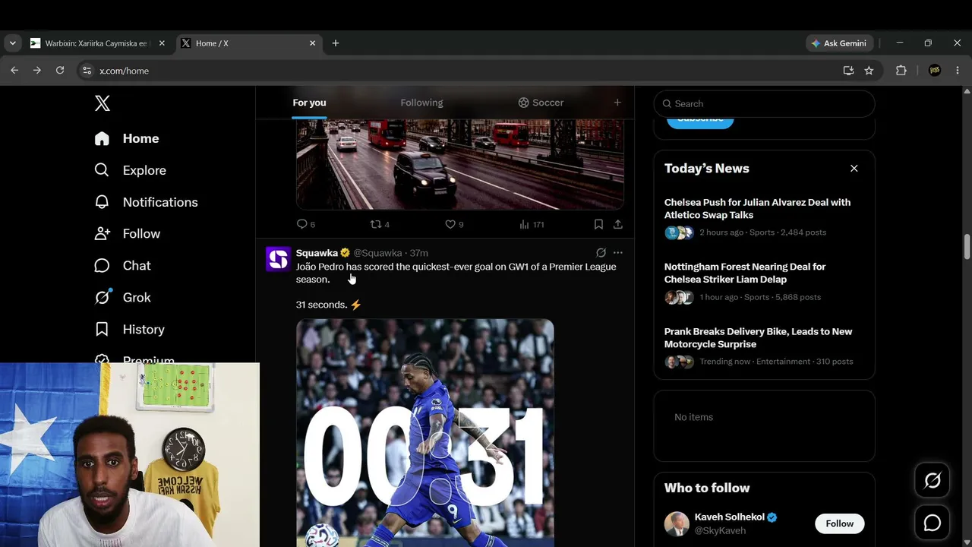Viewport: 972px width, 547px height.
Task: Close the Warbixin browser tab
Action: 162,43
